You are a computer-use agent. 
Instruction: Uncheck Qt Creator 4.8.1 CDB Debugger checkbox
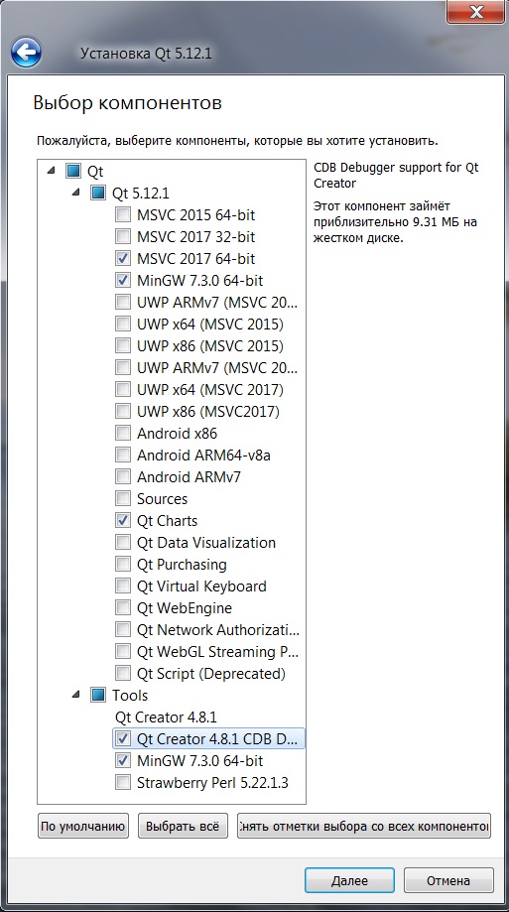pyautogui.click(x=123, y=738)
